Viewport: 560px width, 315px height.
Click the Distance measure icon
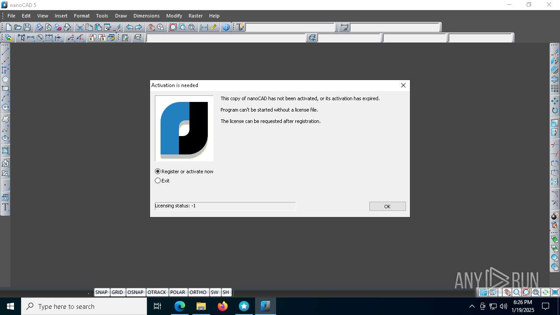204,27
